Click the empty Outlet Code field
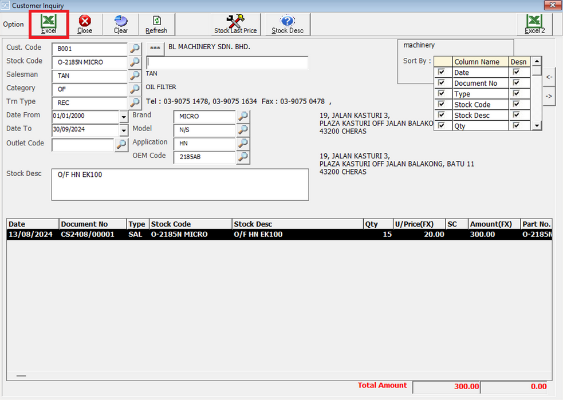Image resolution: width=563 pixels, height=400 pixels. pos(83,145)
